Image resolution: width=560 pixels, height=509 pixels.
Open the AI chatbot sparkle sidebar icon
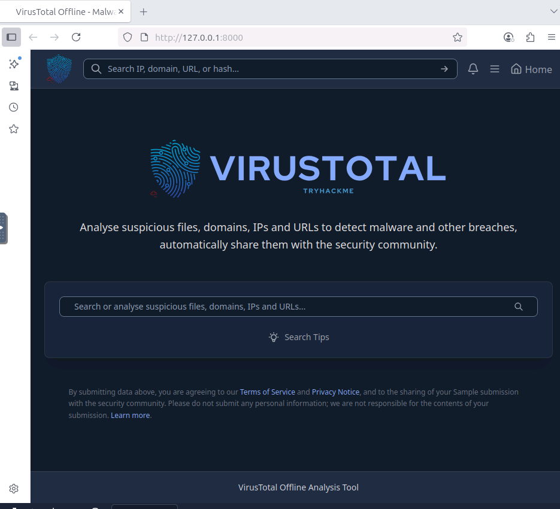click(x=14, y=64)
